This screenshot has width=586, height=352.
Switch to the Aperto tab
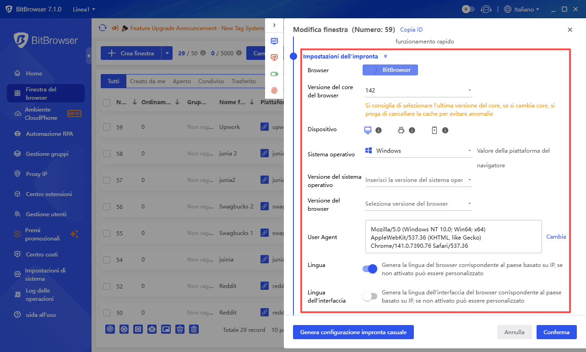click(x=182, y=81)
